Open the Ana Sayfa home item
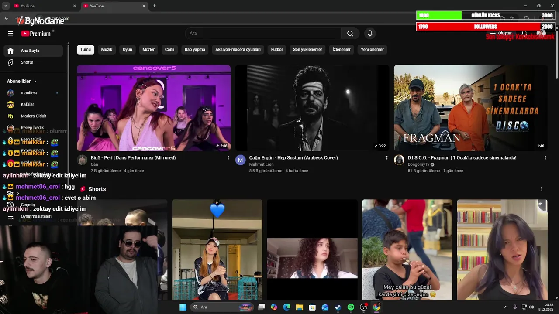 (33, 51)
